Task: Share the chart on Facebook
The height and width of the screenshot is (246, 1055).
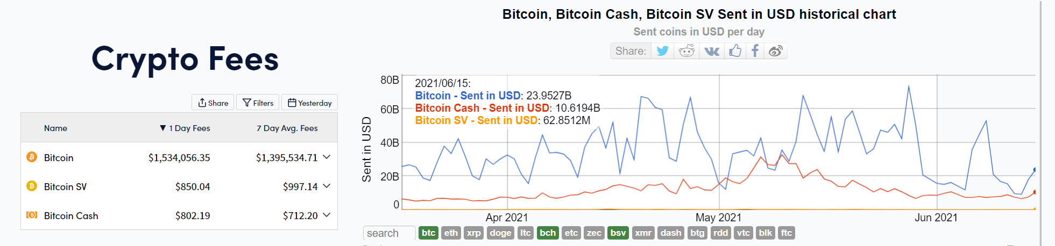Action: click(755, 51)
